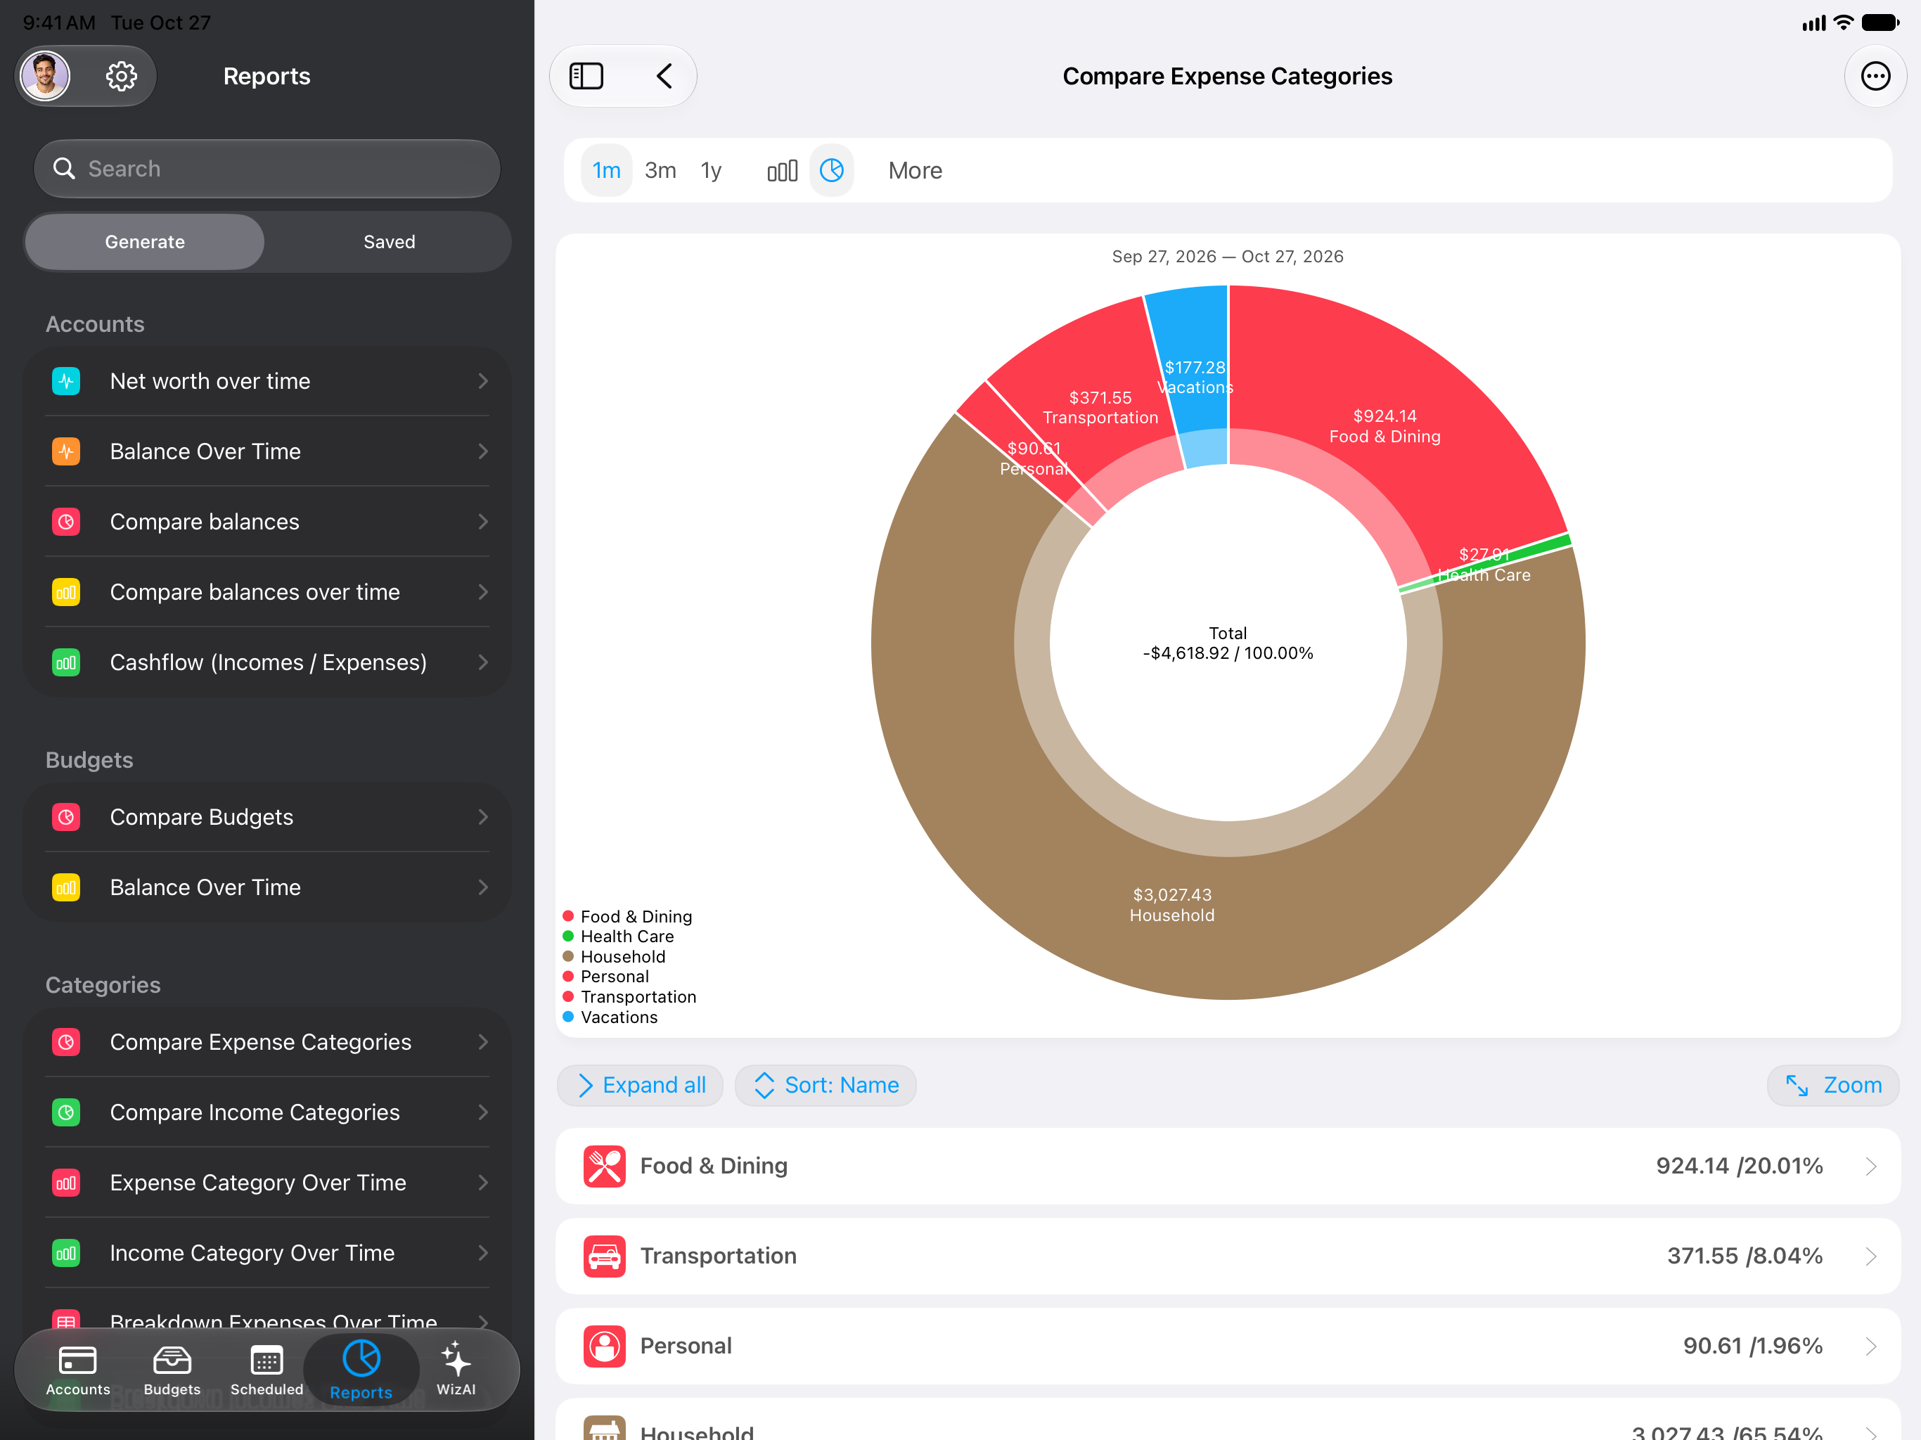1921x1440 pixels.
Task: Click the orange Balance Over Time icon under Accounts
Action: point(66,451)
